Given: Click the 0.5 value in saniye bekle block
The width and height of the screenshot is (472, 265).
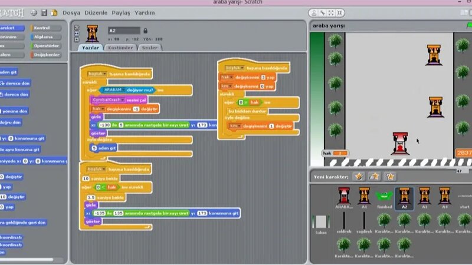Looking at the screenshot, I should pyautogui.click(x=91, y=197).
